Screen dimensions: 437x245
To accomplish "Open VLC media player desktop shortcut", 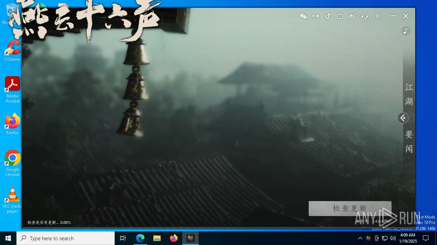I will pos(13,200).
